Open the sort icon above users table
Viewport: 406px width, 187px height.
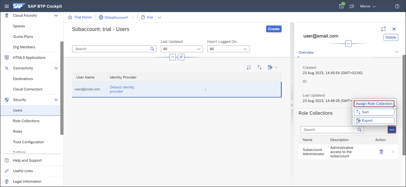point(260,67)
